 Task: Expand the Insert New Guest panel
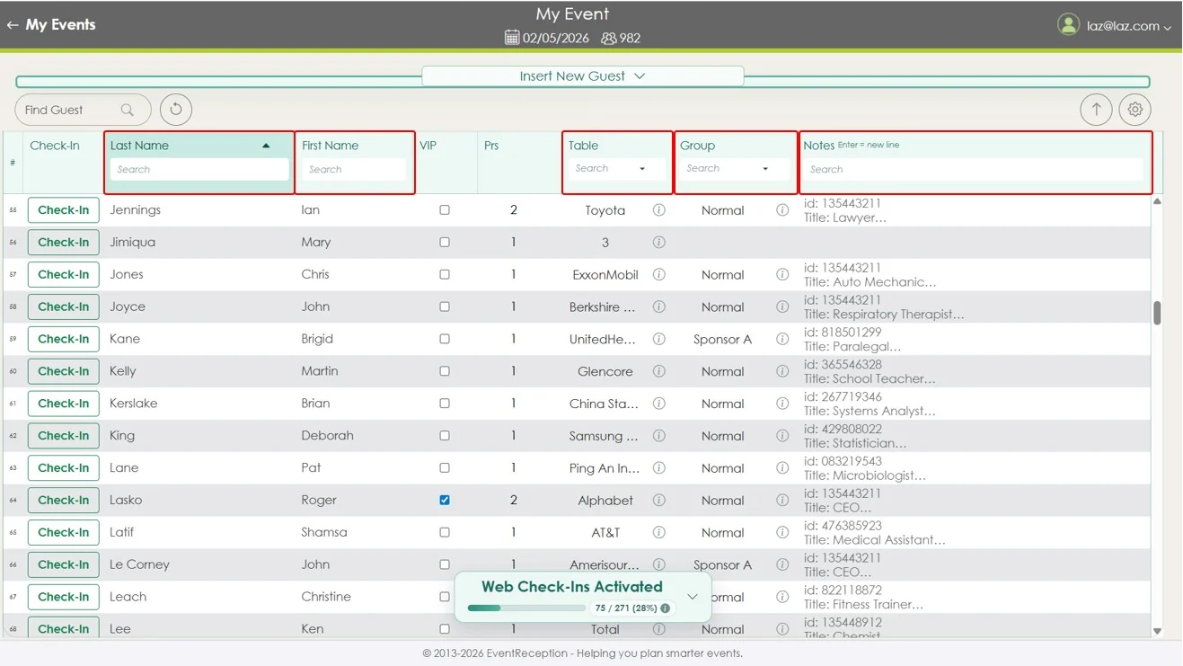pyautogui.click(x=582, y=76)
